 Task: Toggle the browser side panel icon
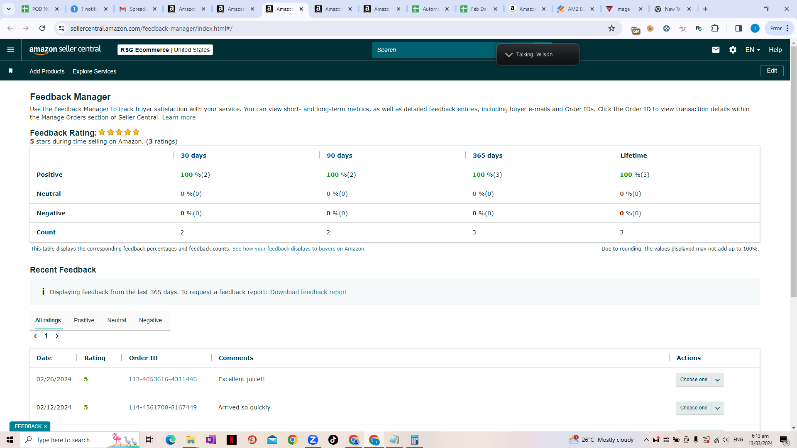pyautogui.click(x=738, y=28)
